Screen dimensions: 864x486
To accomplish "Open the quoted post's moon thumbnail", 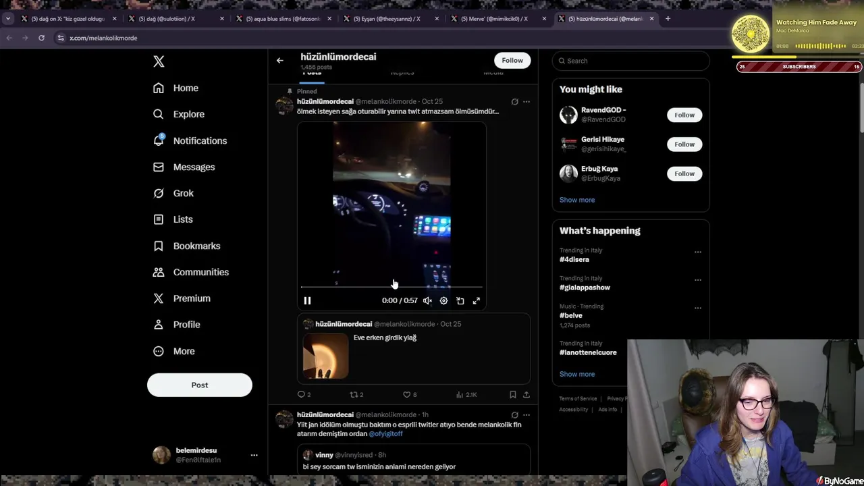I will coord(325,356).
